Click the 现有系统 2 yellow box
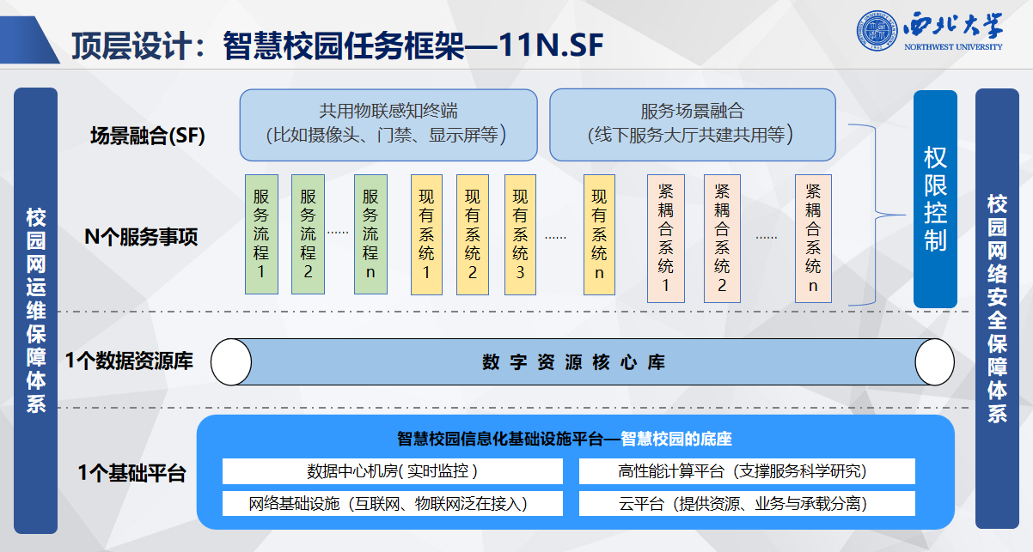The image size is (1033, 552). click(473, 234)
